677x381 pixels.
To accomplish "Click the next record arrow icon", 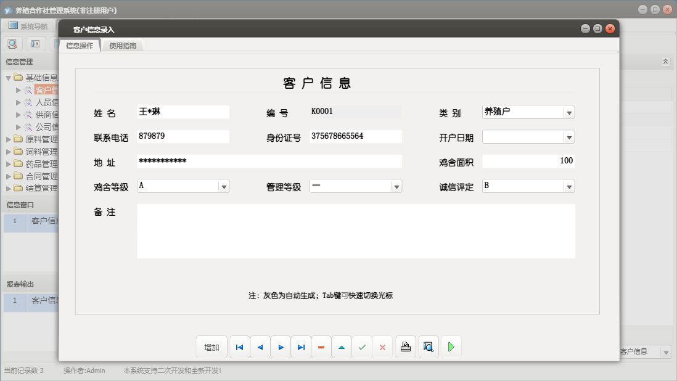I will 281,346.
